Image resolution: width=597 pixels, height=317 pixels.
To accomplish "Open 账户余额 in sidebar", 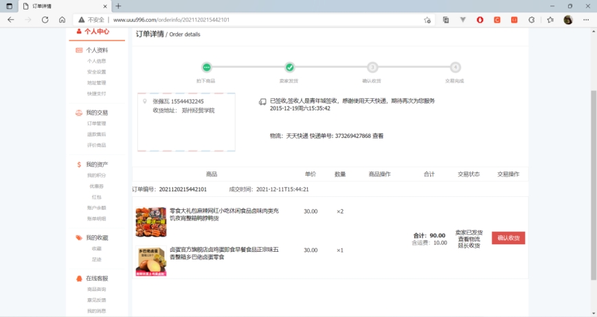I will pyautogui.click(x=96, y=208).
